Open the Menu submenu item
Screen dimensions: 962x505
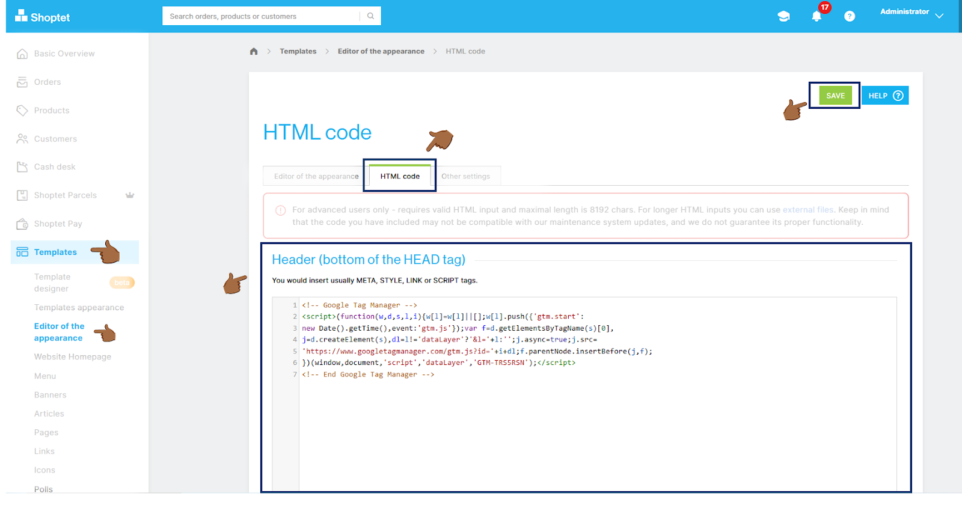point(45,376)
